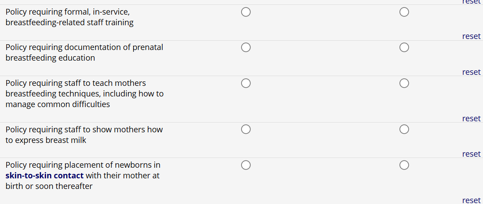
Task: Select the right radio button for formal in-service staff training
Action: pos(404,12)
